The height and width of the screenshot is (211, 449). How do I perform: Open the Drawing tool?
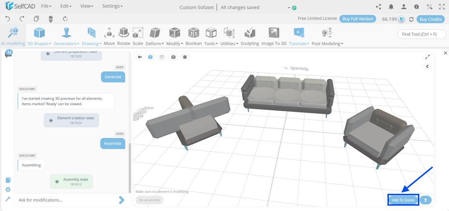click(92, 33)
